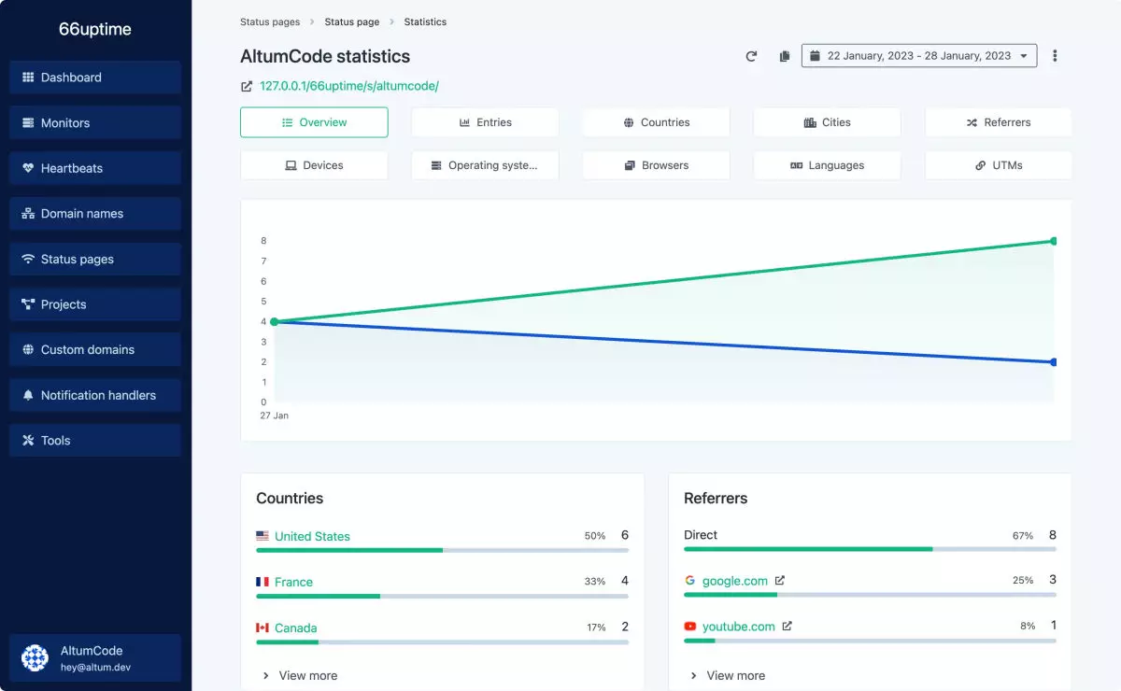1121x691 pixels.
Task: Click the France 33% progress bar
Action: tap(442, 596)
